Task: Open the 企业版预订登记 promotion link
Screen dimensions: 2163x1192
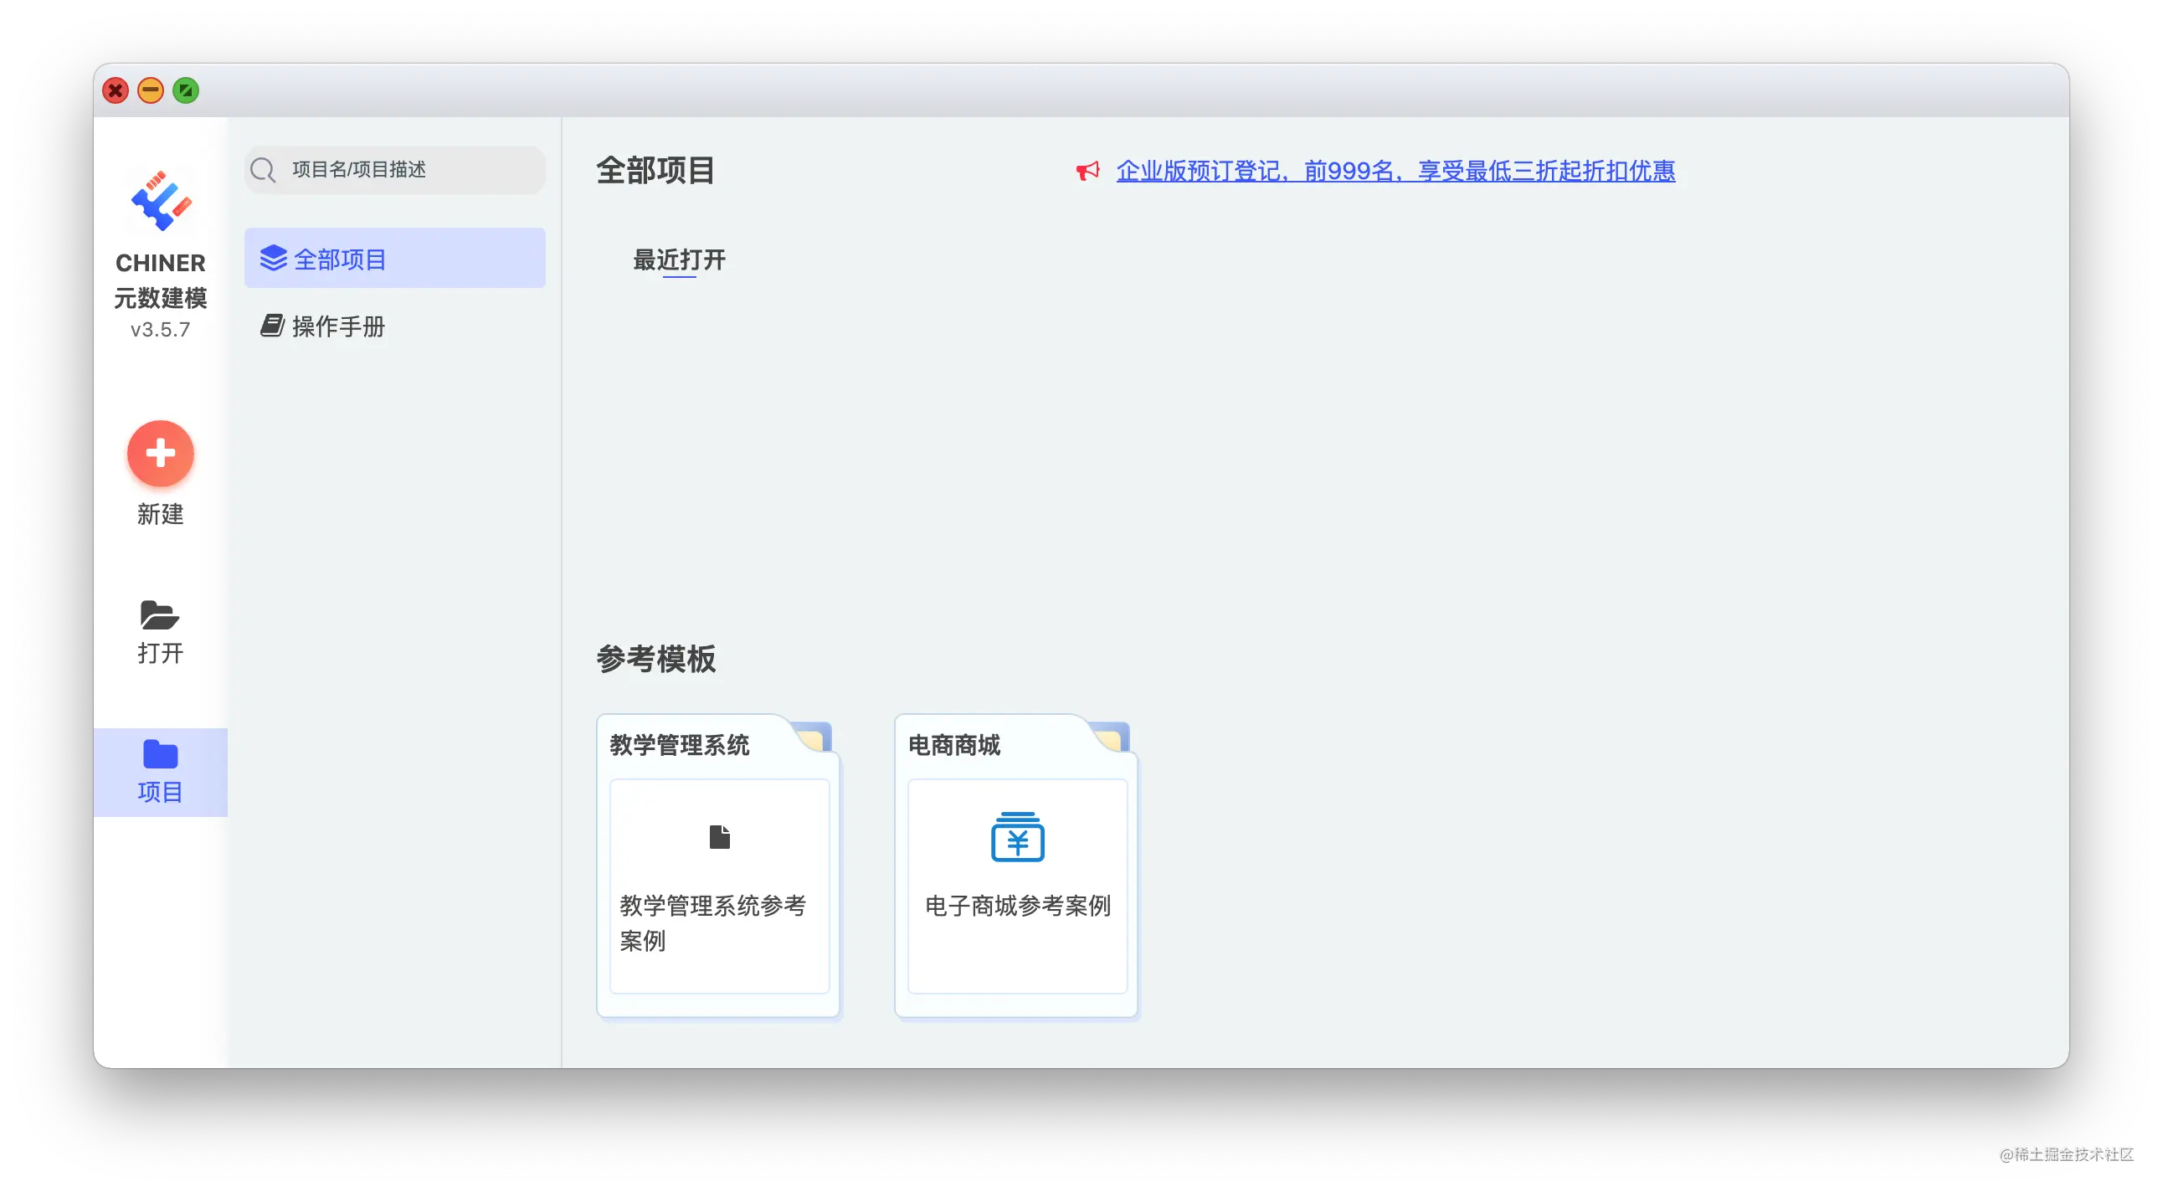Action: point(1395,172)
